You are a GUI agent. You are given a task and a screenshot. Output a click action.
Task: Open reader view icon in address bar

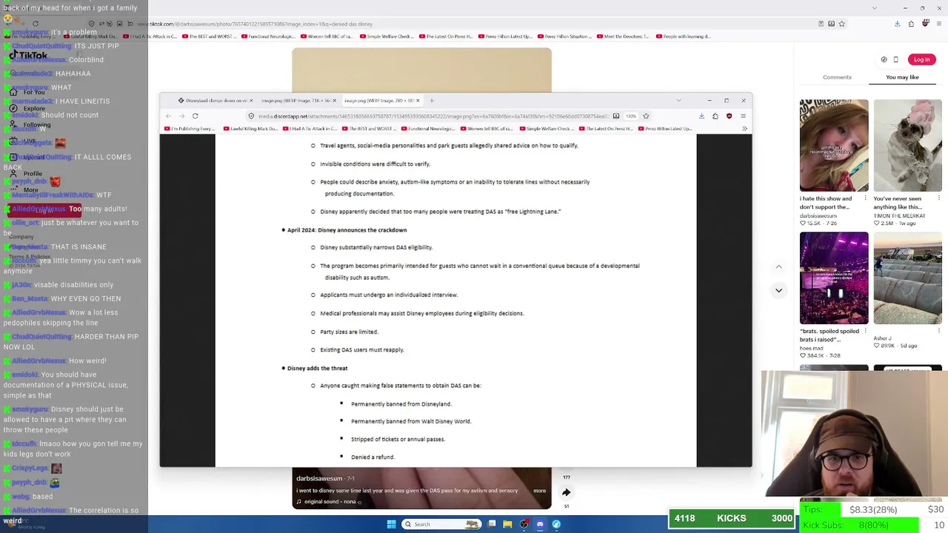coord(615,116)
